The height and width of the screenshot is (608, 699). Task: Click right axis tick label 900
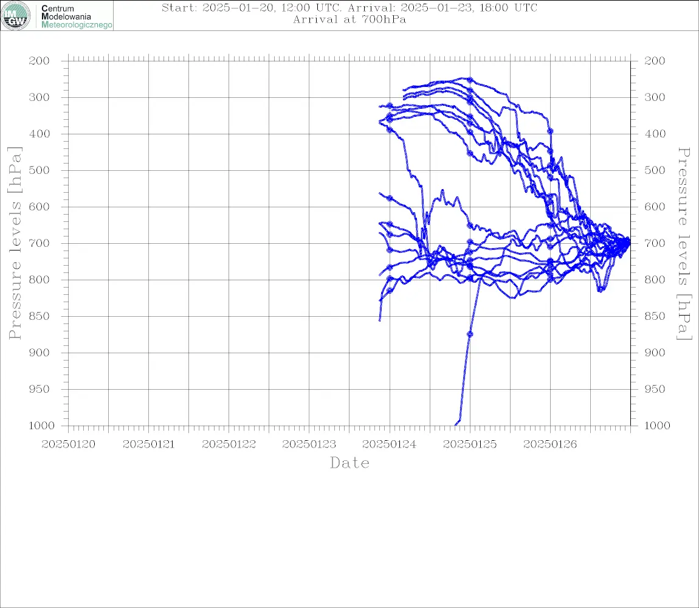[x=655, y=353]
